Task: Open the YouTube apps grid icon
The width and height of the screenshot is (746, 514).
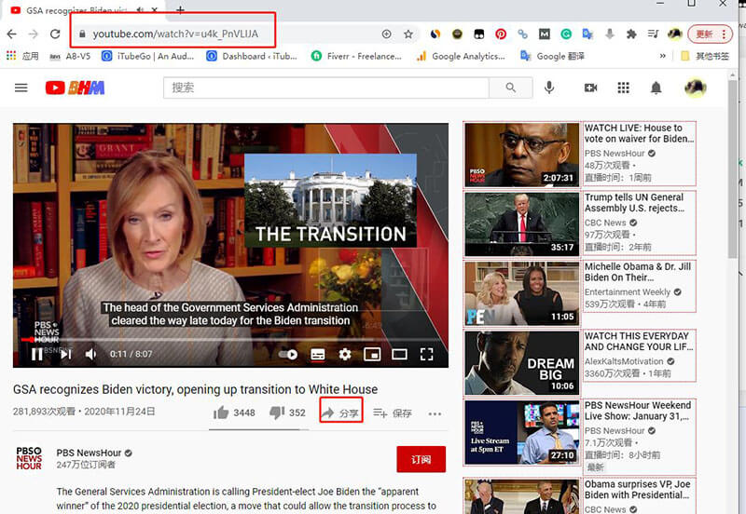Action: [x=623, y=88]
